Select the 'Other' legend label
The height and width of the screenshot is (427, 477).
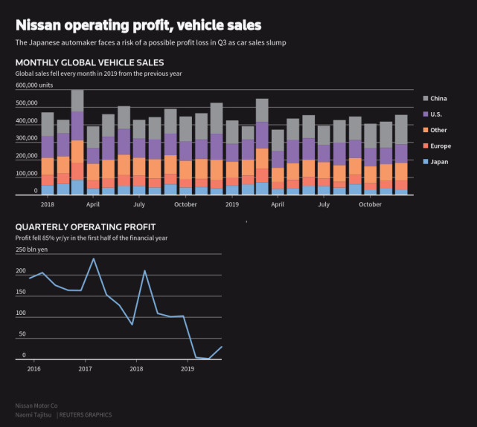point(438,130)
